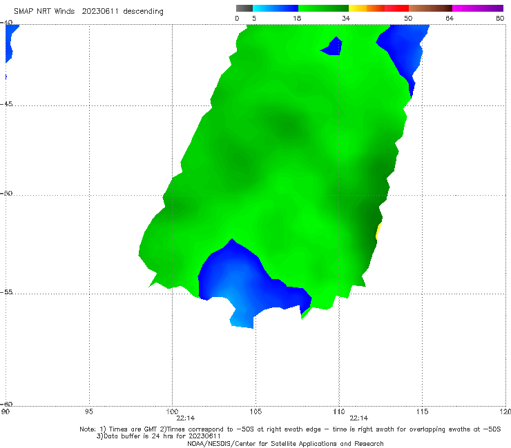
Task: Click the latitude label "-55"
Action: point(6,292)
